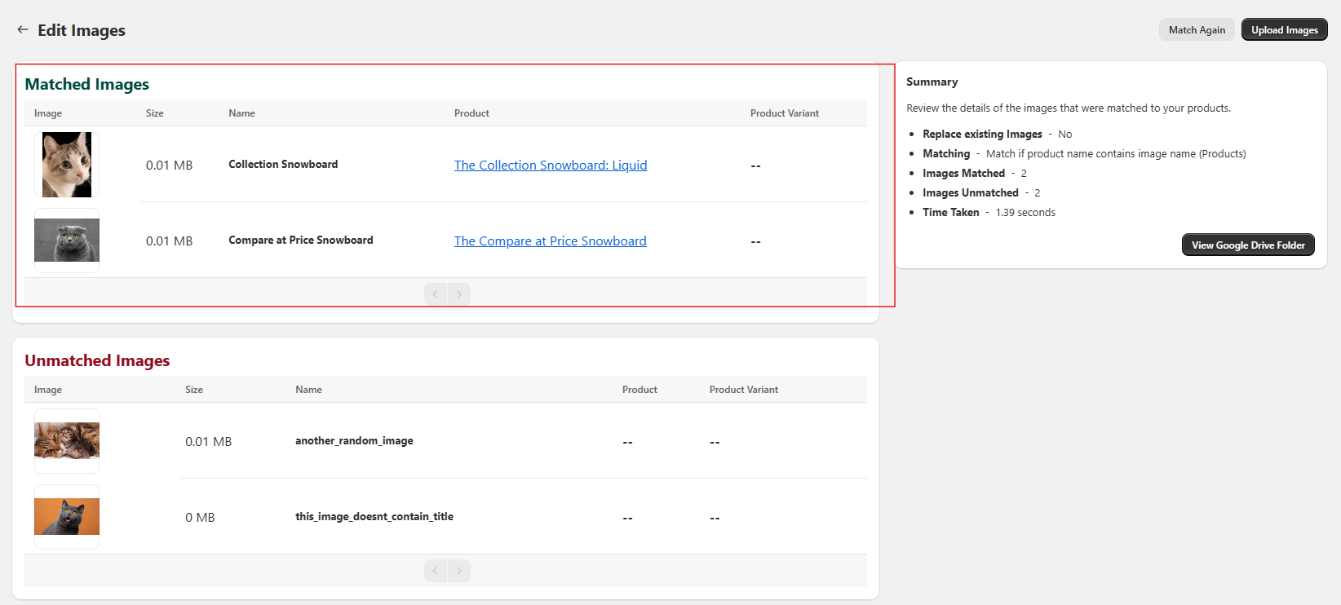
Task: Go to previous page in Unmatched Images
Action: (436, 571)
